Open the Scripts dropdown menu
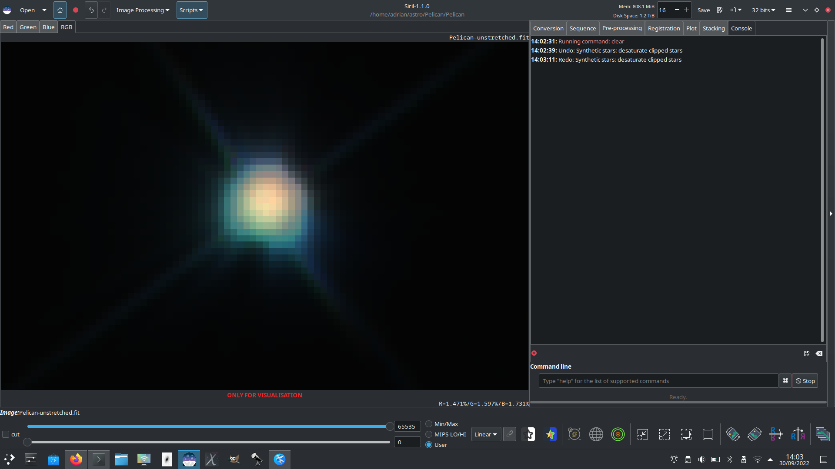This screenshot has width=835, height=469. [x=191, y=10]
